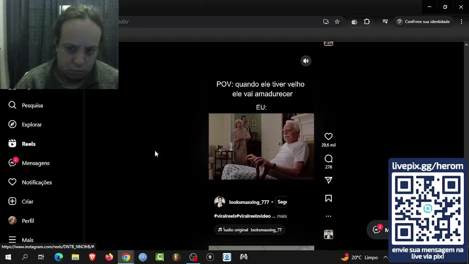Open Notificações in sidebar
Viewport: 469px width, 264px height.
[x=37, y=182]
